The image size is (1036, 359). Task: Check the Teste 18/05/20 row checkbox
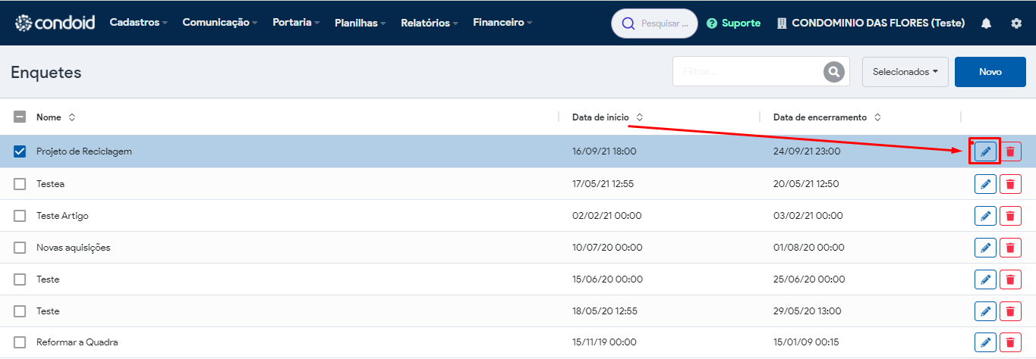pos(20,311)
